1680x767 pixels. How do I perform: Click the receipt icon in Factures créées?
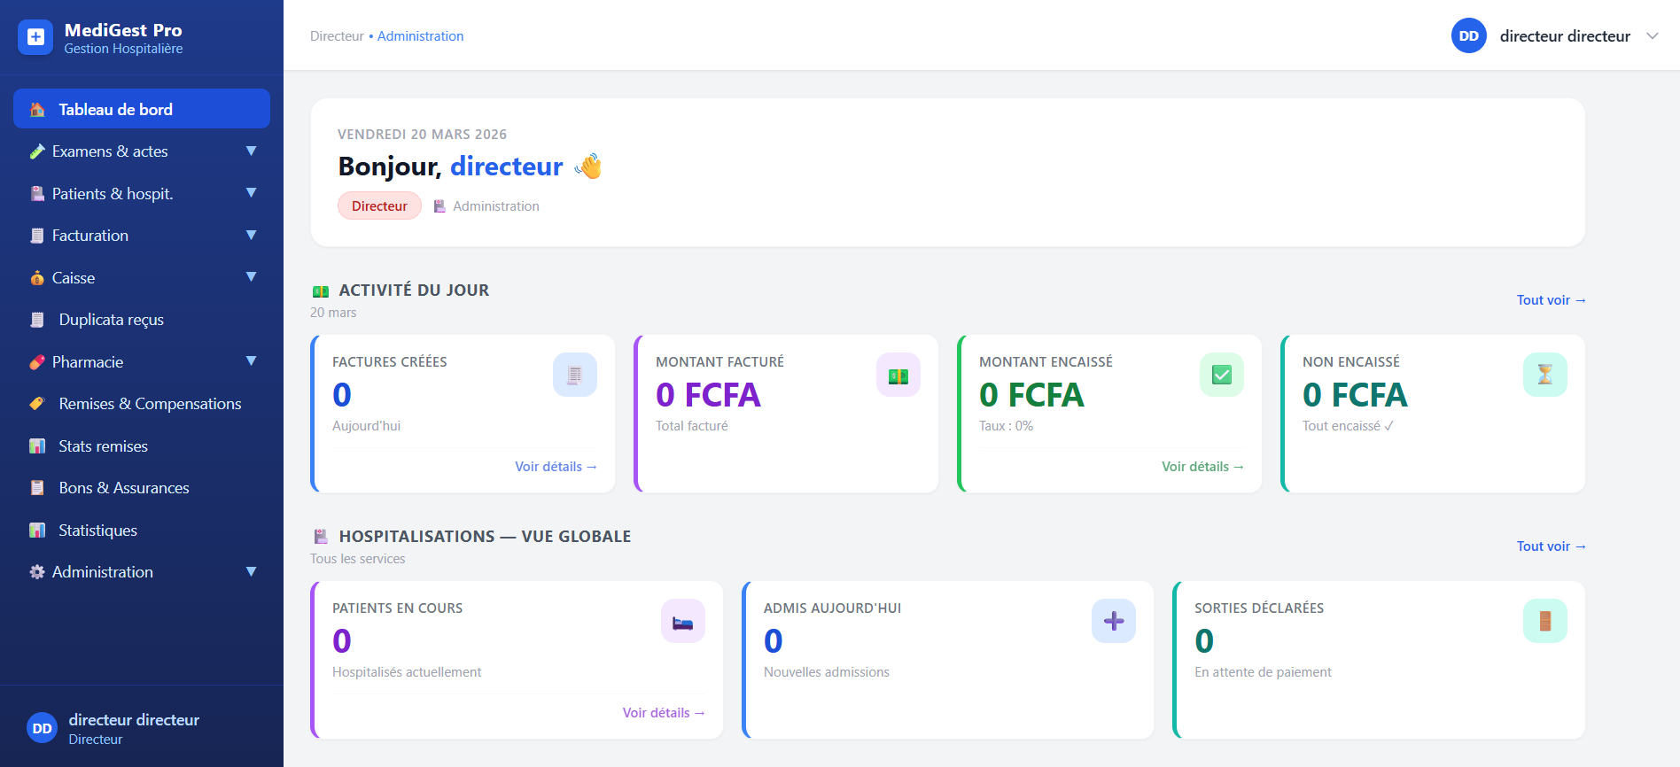click(x=574, y=376)
